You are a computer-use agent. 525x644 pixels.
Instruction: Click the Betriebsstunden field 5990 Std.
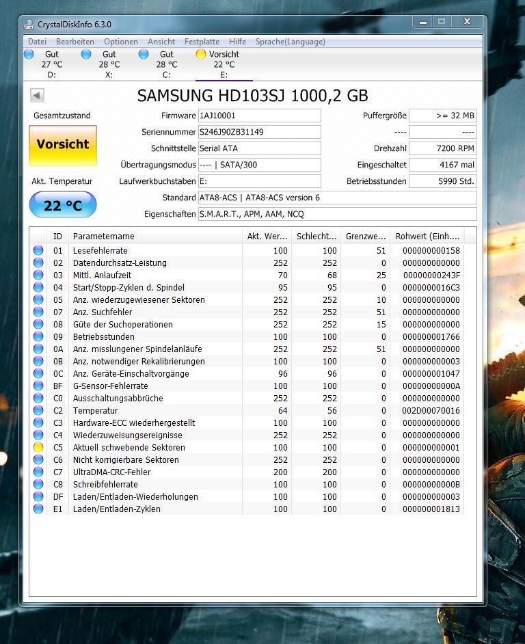click(443, 181)
